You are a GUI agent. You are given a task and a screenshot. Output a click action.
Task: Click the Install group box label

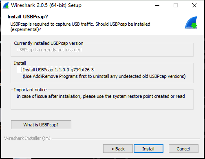[20, 63]
